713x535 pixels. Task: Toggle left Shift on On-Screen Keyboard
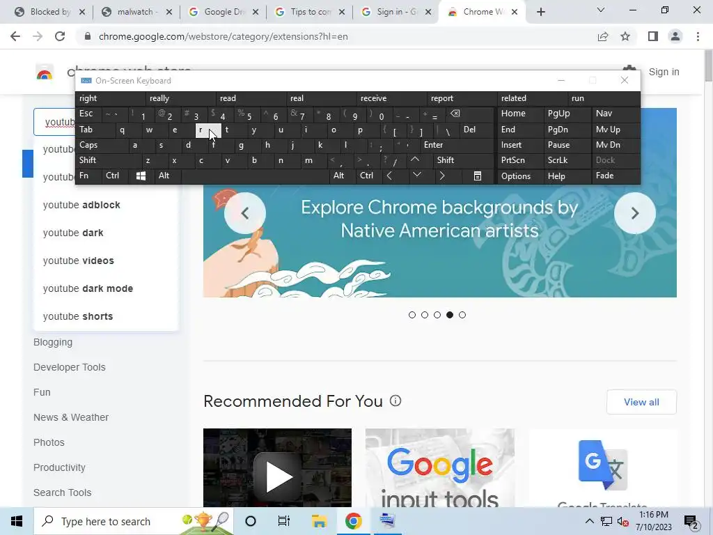click(x=108, y=160)
